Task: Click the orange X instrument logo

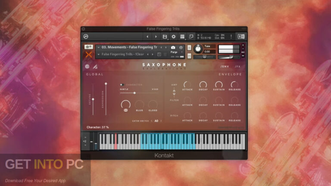Action: point(89,55)
